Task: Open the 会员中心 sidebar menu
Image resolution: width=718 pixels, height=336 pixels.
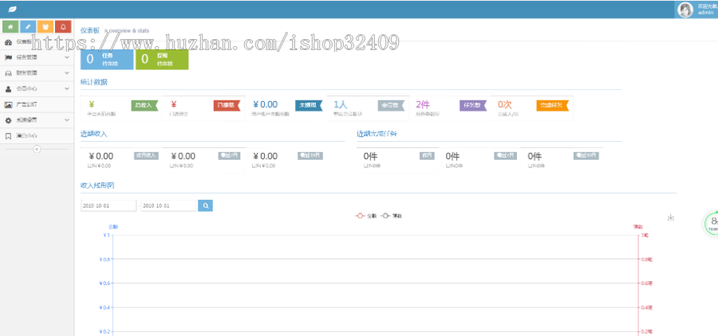Action: (x=37, y=88)
